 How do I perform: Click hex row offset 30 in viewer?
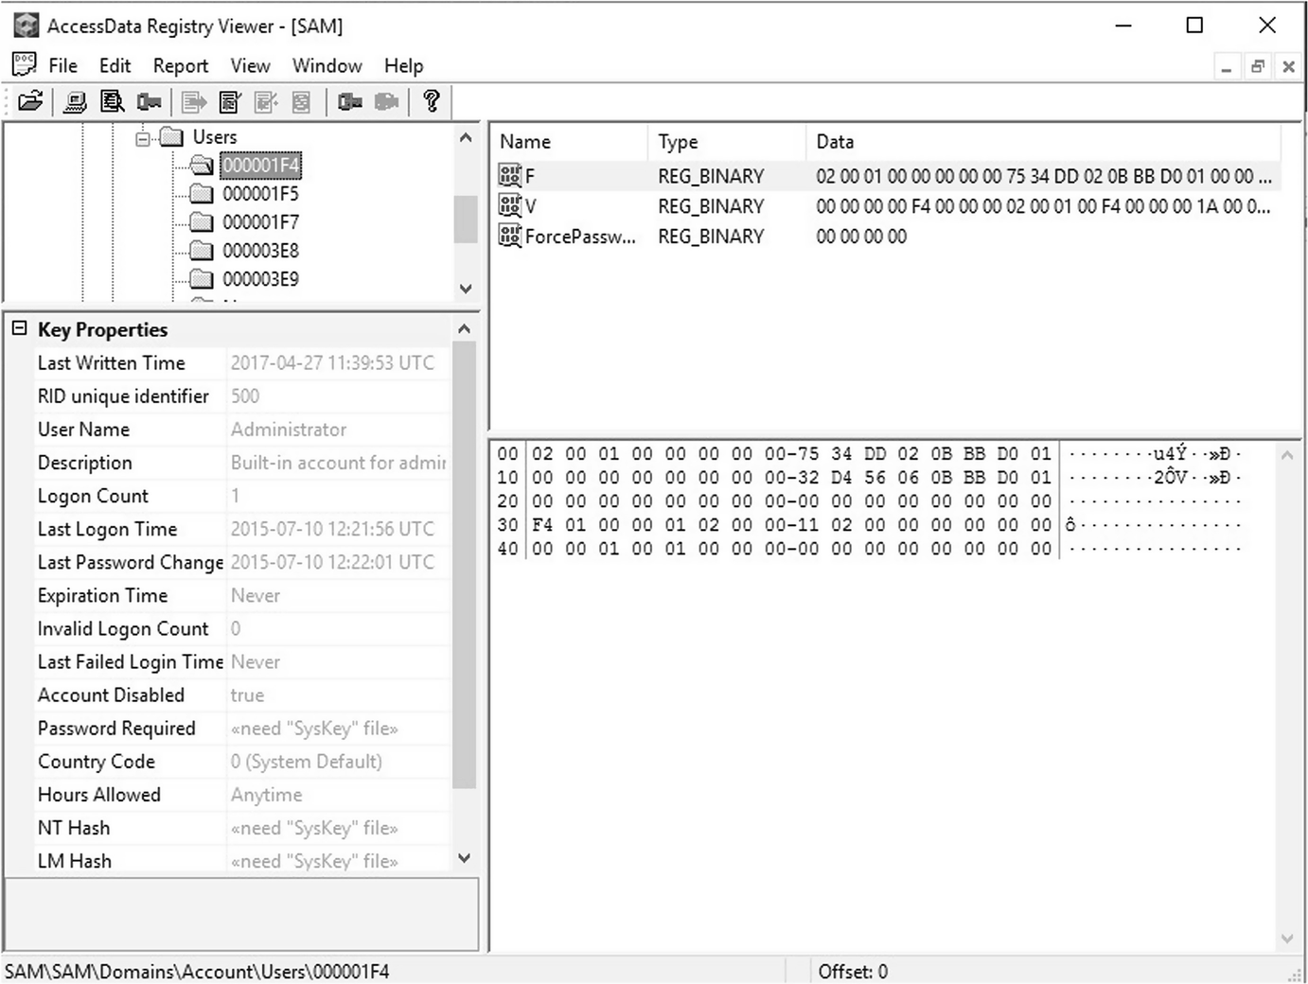click(x=508, y=525)
